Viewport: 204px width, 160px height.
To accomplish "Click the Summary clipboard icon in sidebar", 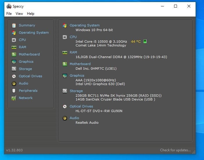I will tap(14, 25).
